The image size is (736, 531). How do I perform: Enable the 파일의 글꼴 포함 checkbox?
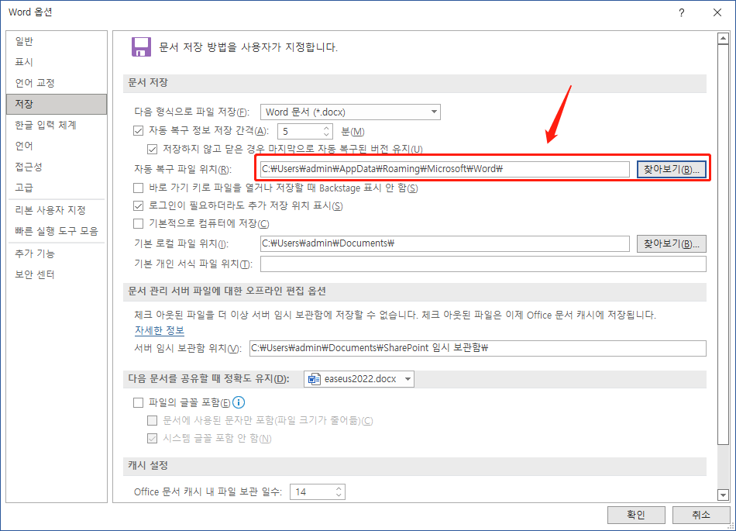point(138,402)
